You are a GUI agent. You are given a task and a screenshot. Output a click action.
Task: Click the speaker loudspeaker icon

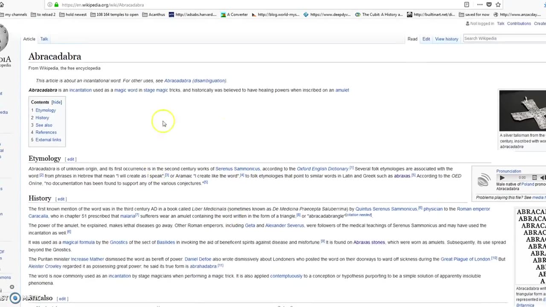(x=484, y=180)
